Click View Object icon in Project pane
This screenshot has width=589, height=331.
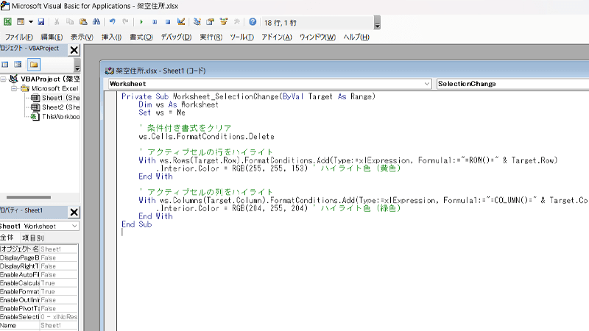[x=19, y=65]
